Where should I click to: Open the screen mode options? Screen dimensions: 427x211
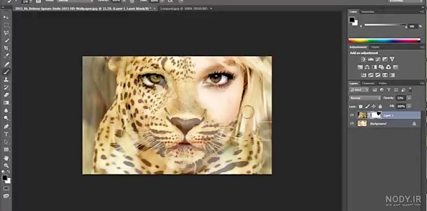coord(6,196)
